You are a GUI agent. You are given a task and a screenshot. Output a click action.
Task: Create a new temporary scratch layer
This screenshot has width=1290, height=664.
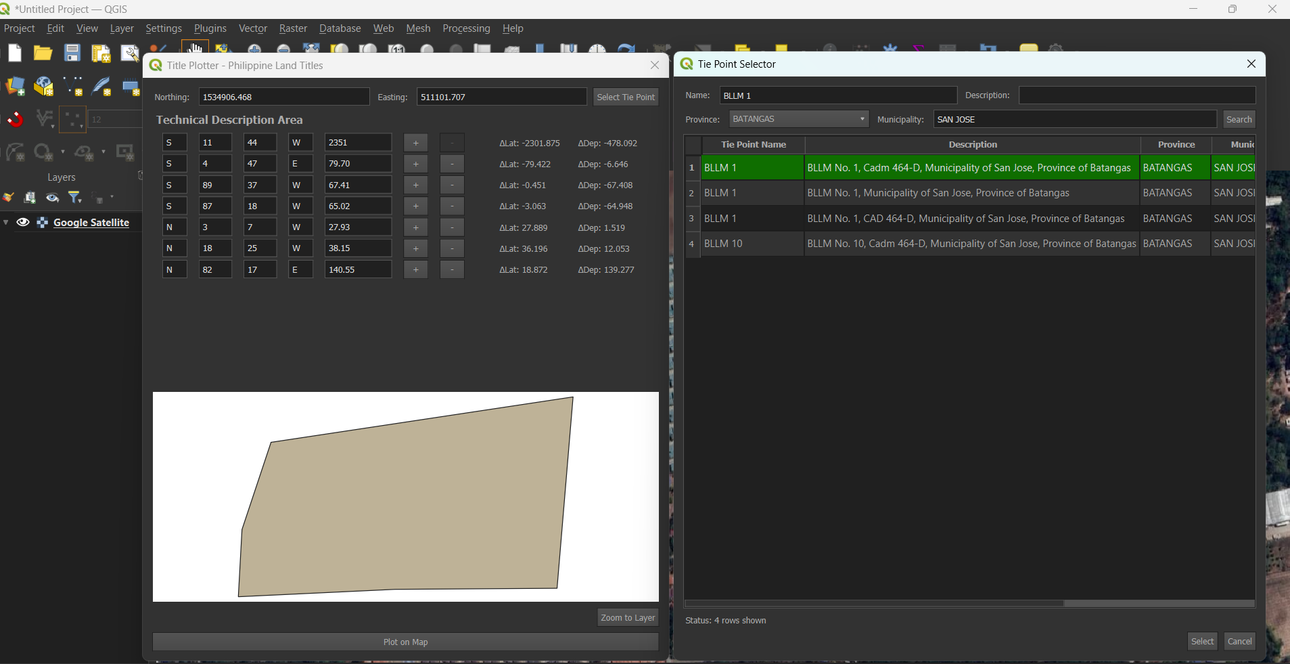(x=130, y=87)
